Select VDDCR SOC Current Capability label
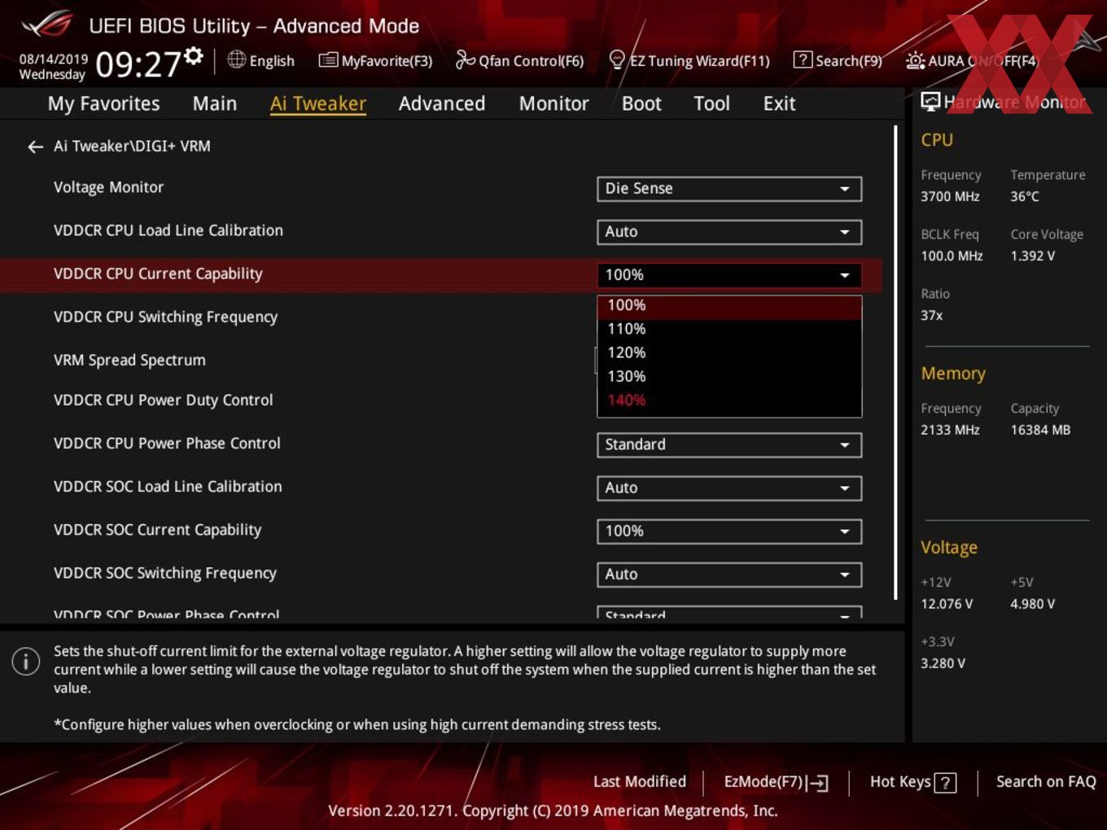The image size is (1107, 830). pos(157,531)
